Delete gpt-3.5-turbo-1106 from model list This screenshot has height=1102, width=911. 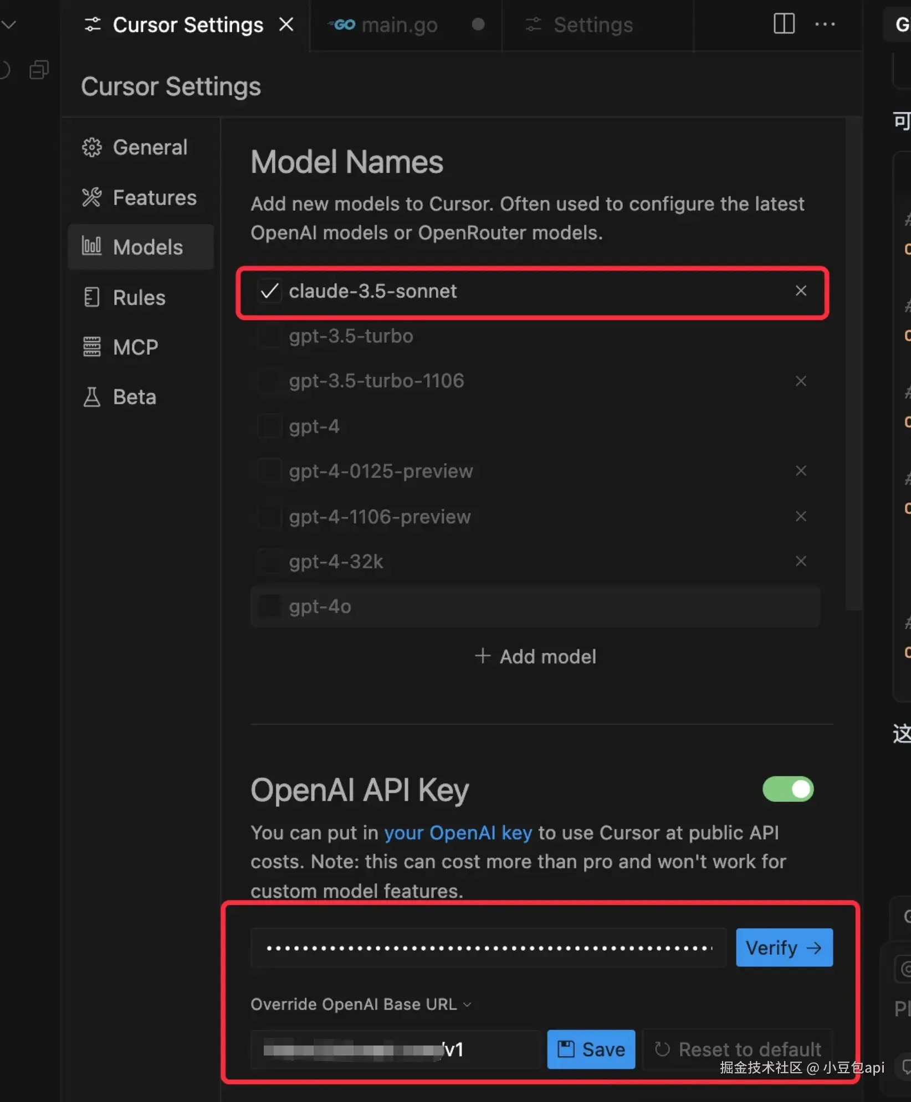(x=801, y=381)
